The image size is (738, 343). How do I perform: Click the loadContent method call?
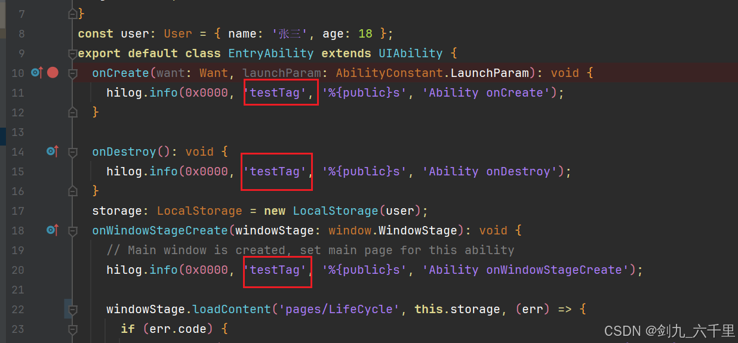(231, 309)
